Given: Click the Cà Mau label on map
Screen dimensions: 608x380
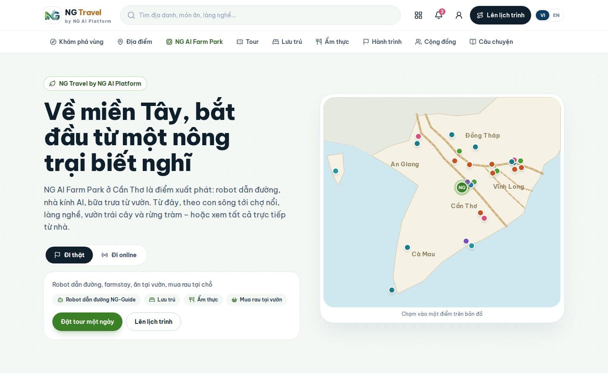Looking at the screenshot, I should [x=423, y=254].
